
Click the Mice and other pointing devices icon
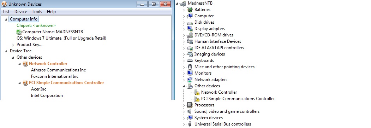tap(190, 67)
